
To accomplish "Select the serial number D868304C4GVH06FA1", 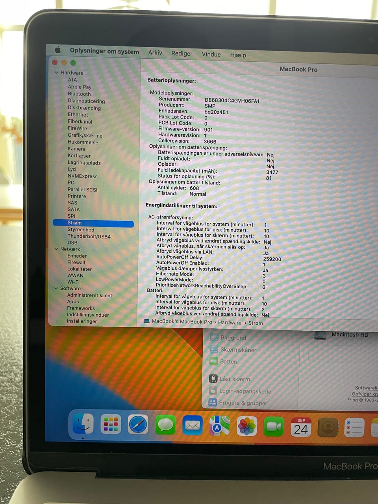I will 232,100.
